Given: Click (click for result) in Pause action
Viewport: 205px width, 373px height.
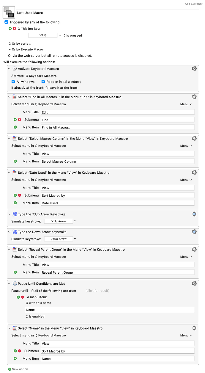Looking at the screenshot, I should 97,291.
